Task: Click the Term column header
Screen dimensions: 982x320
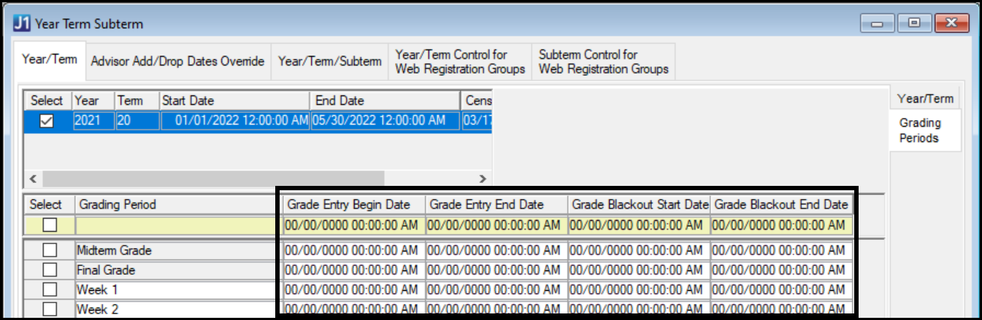Action: 137,101
